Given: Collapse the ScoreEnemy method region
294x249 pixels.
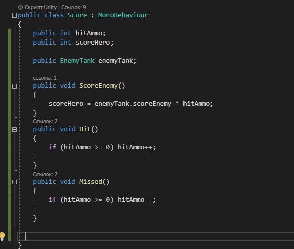Looking at the screenshot, I should (14, 86).
